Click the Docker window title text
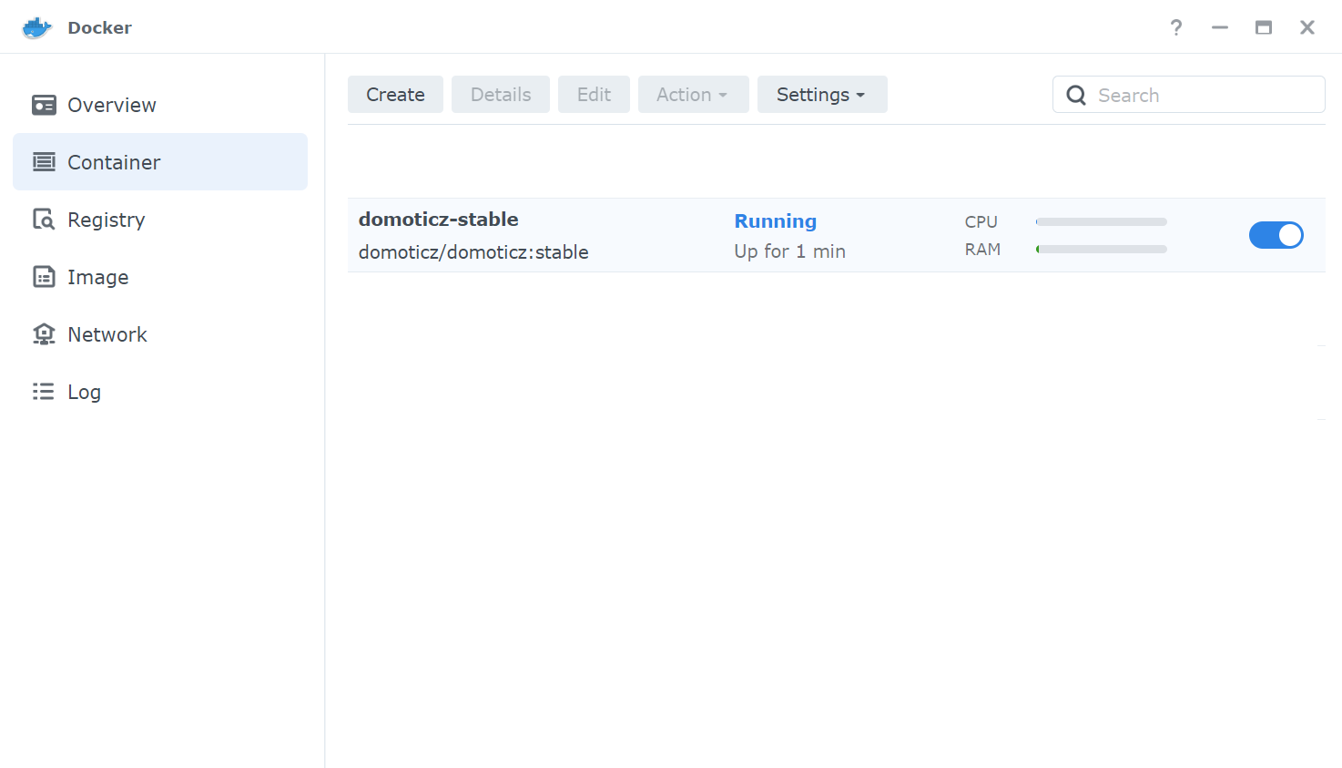Viewport: 1342px width, 768px height. 99,27
